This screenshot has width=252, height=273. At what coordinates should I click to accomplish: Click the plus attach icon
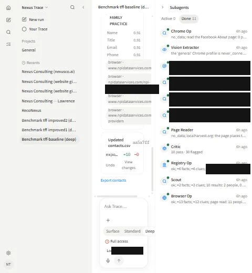[108, 220]
